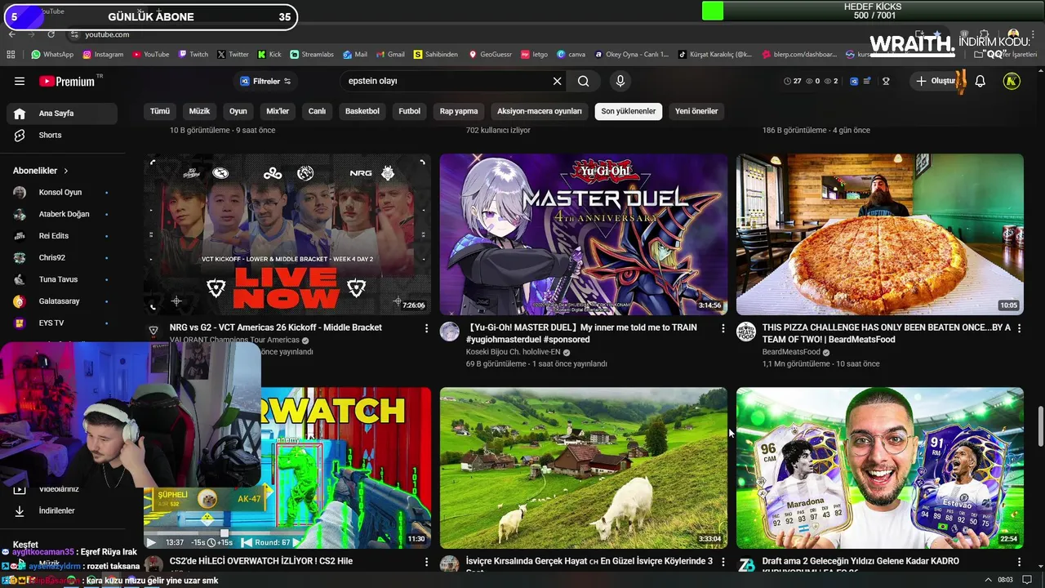This screenshot has width=1045, height=588.
Task: Open Koseki Bijou channel avatar
Action: click(450, 332)
